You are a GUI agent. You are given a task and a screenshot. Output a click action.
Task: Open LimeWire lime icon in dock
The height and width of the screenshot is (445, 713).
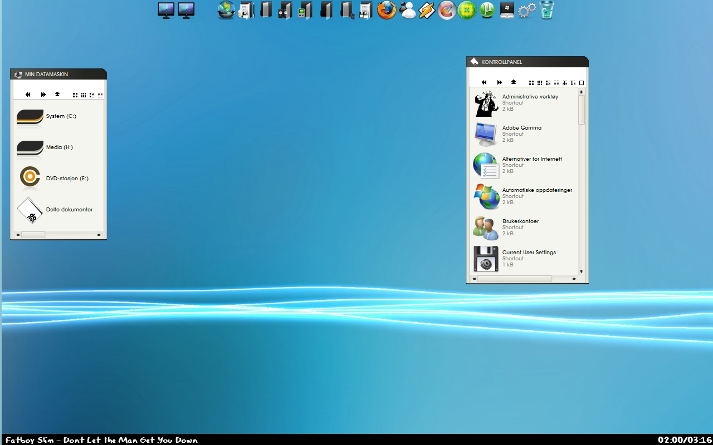pyautogui.click(x=467, y=10)
